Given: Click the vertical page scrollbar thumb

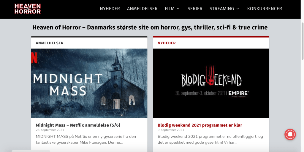Looking at the screenshot, I should (x=302, y=41).
